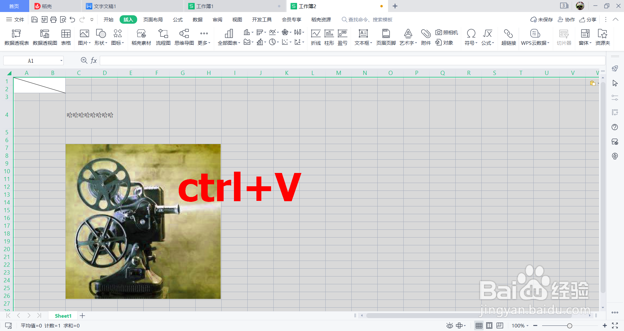Insert a text box (文本框)

[x=363, y=37]
